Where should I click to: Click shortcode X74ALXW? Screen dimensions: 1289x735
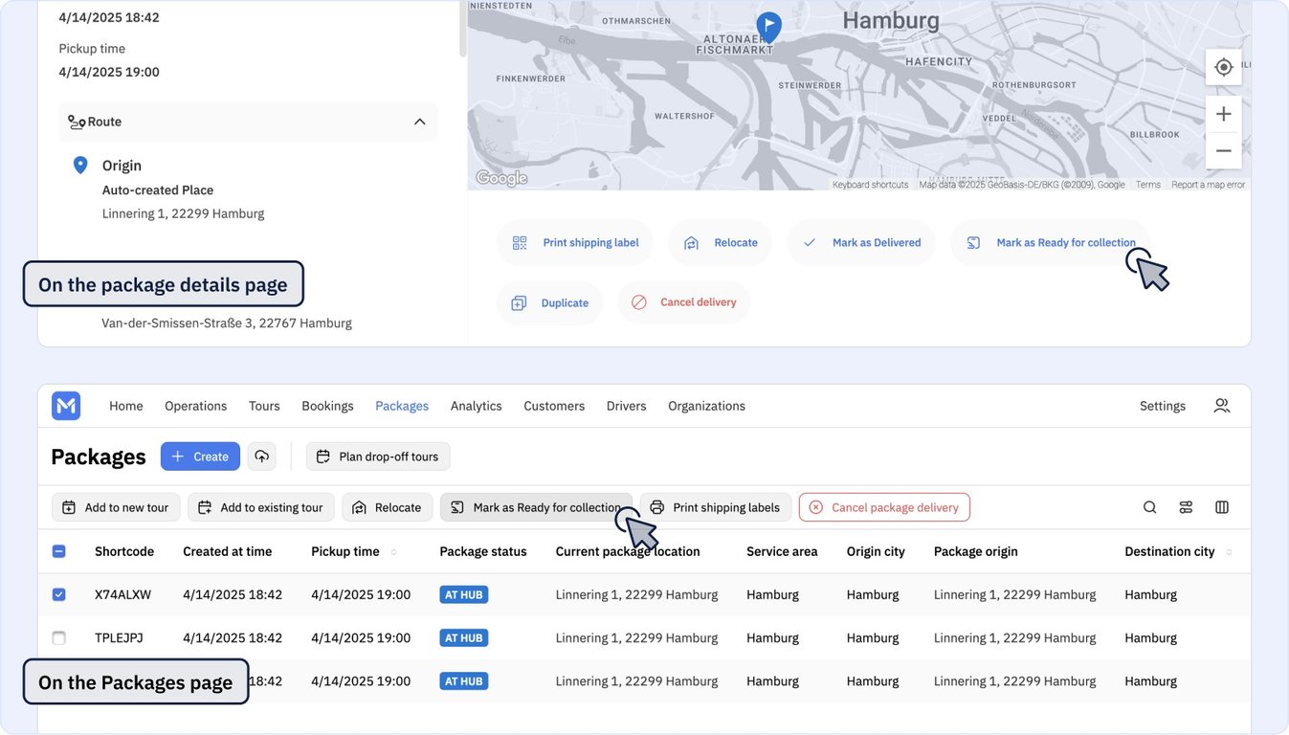(x=123, y=594)
